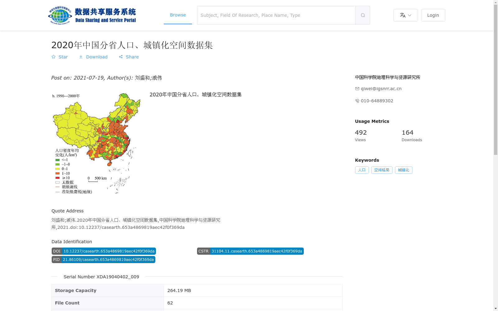Click the download icon to get the dataset
Image resolution: width=498 pixels, height=311 pixels.
click(x=81, y=57)
